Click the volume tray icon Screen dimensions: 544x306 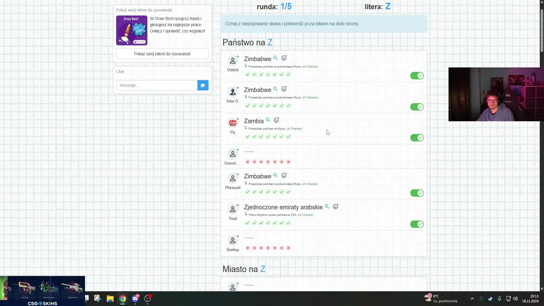tap(516, 298)
